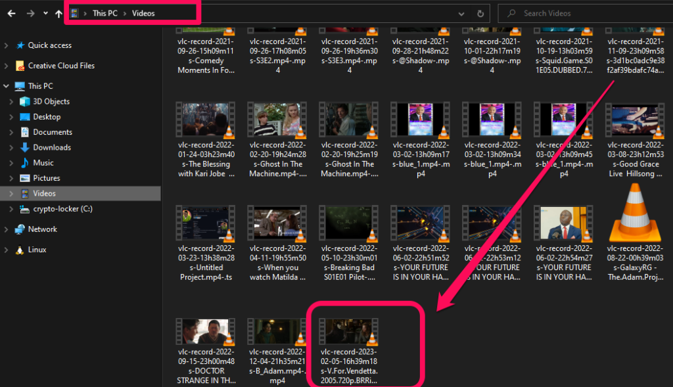Screen dimensions: 673x387
Task: Open the Creative Cloud Files folder icon
Action: click(20, 66)
